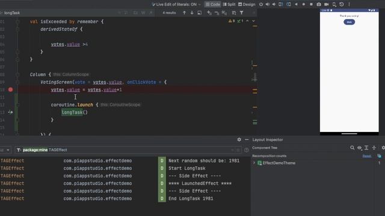Toggle Component Tree view options eye icon
This screenshot has height=216, width=385.
tap(360, 148)
